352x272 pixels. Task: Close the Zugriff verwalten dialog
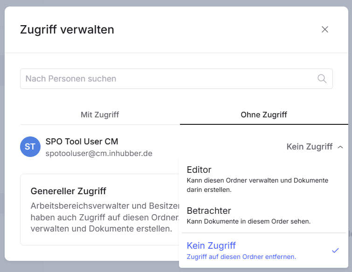tap(325, 29)
